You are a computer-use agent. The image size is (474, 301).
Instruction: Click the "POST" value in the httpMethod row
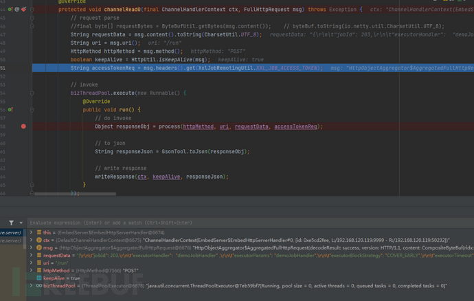click(x=131, y=271)
